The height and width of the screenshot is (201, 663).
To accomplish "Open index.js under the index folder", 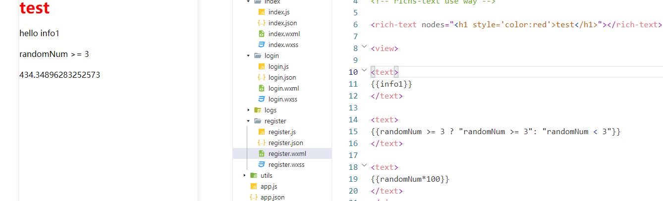I will (x=279, y=12).
